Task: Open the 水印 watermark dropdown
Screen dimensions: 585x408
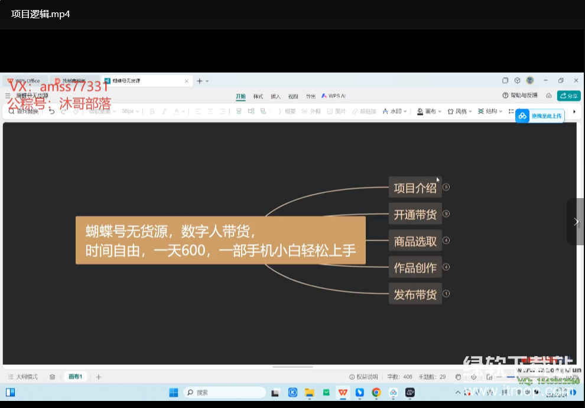Action: click(x=395, y=111)
